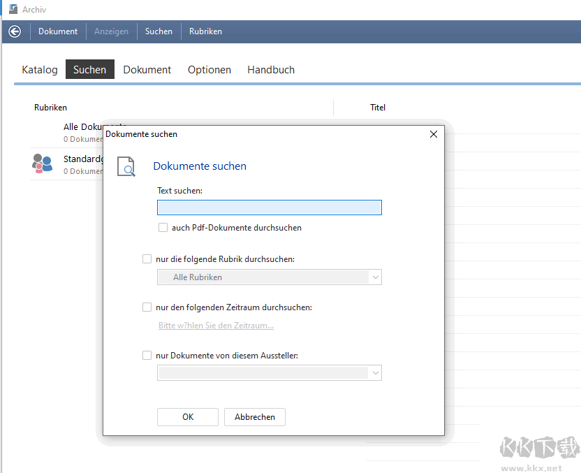Open the Alle Rubriken dropdown
This screenshot has width=581, height=473.
(x=269, y=277)
